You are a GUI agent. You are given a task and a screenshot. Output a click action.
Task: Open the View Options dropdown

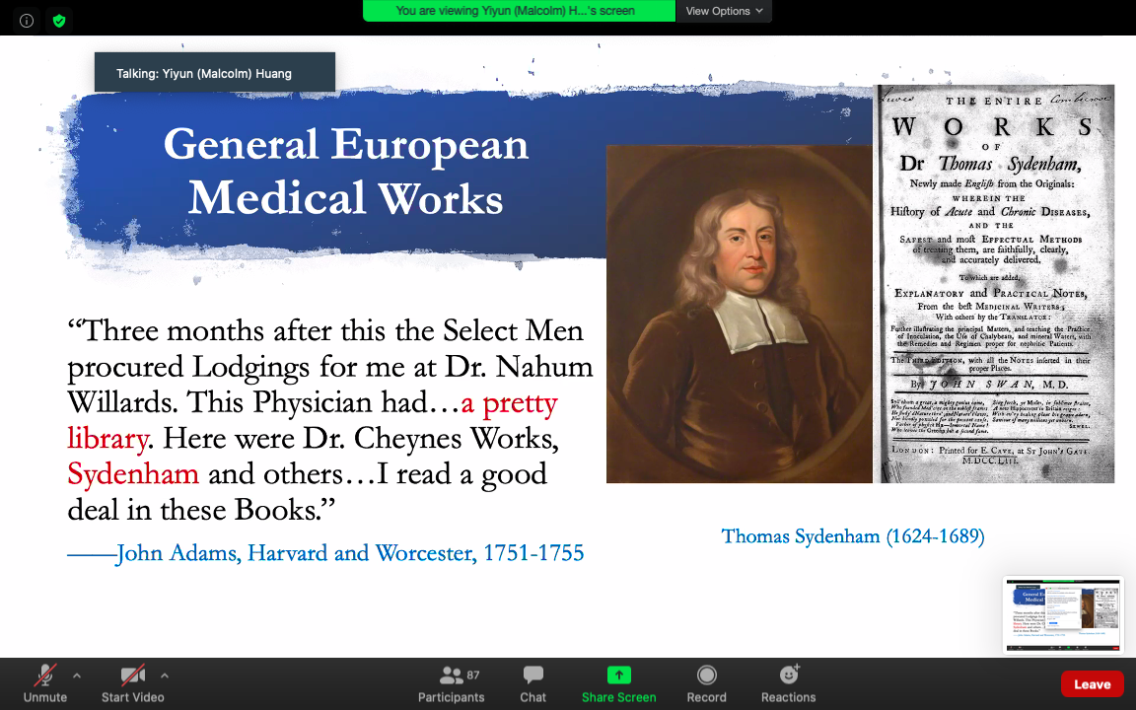point(724,11)
